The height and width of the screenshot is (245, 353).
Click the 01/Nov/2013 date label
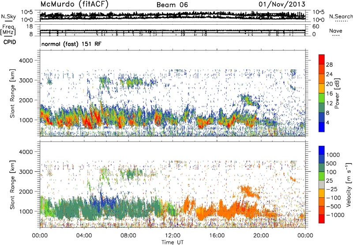[282, 4]
